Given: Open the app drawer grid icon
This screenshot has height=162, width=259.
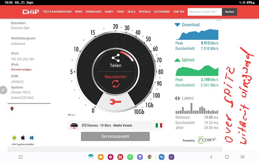Looking at the screenshot, I should coord(21,157).
